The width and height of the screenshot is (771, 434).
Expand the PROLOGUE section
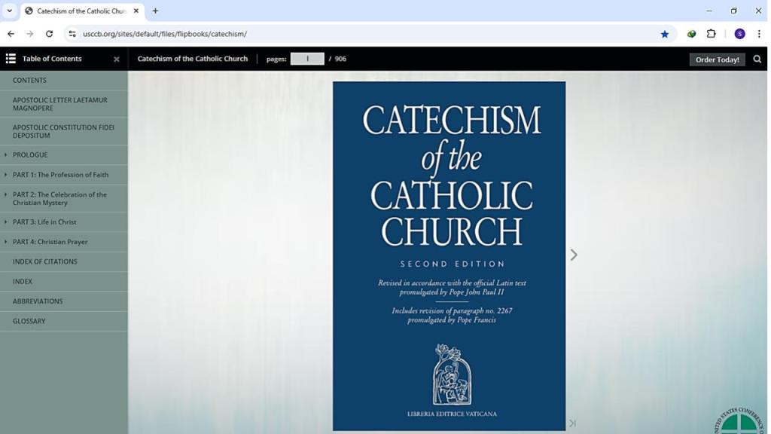pos(6,155)
